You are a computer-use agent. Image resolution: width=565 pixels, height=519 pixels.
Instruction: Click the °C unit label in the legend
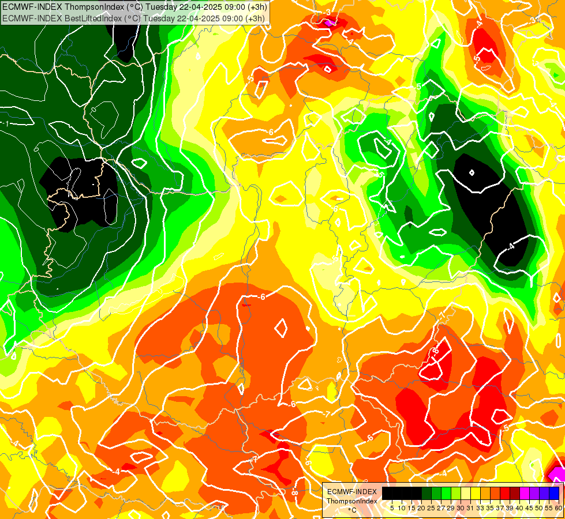coord(353,510)
